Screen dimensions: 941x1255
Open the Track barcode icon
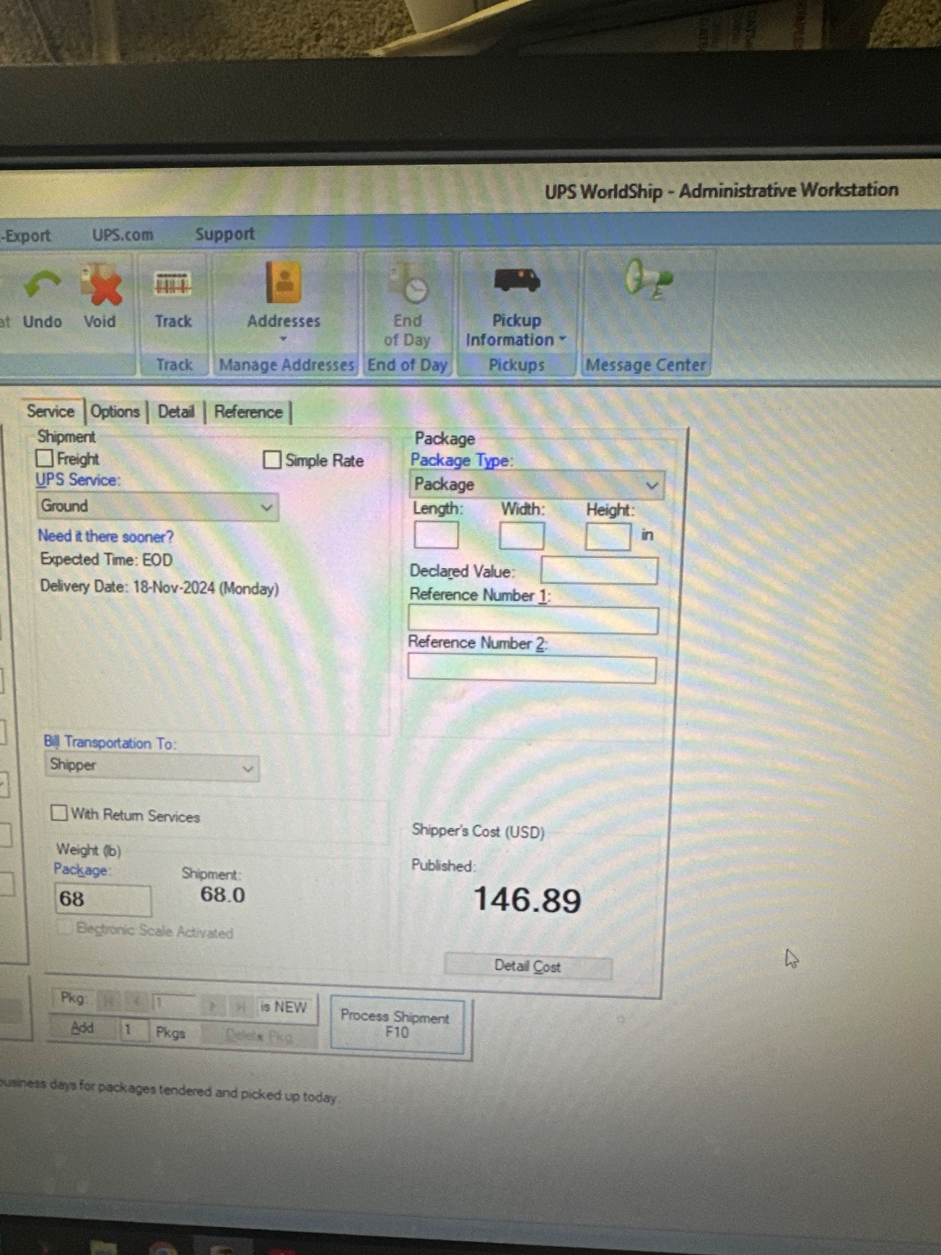[x=173, y=284]
